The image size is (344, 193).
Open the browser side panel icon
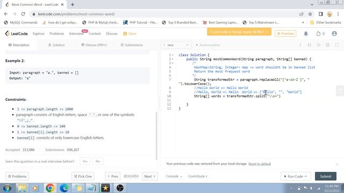[x=321, y=14]
